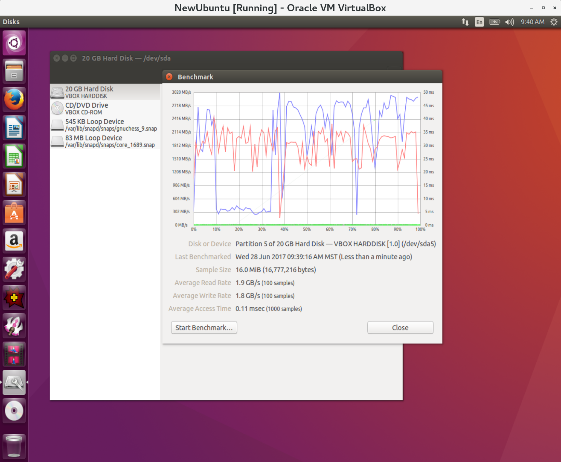The image size is (561, 462).
Task: Open the 9:40 AM clock menu
Action: 533,22
